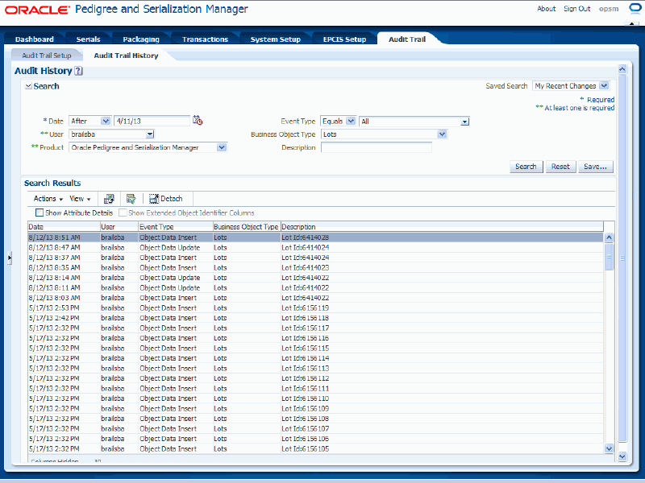
Task: Open the About link
Action: [x=547, y=9]
